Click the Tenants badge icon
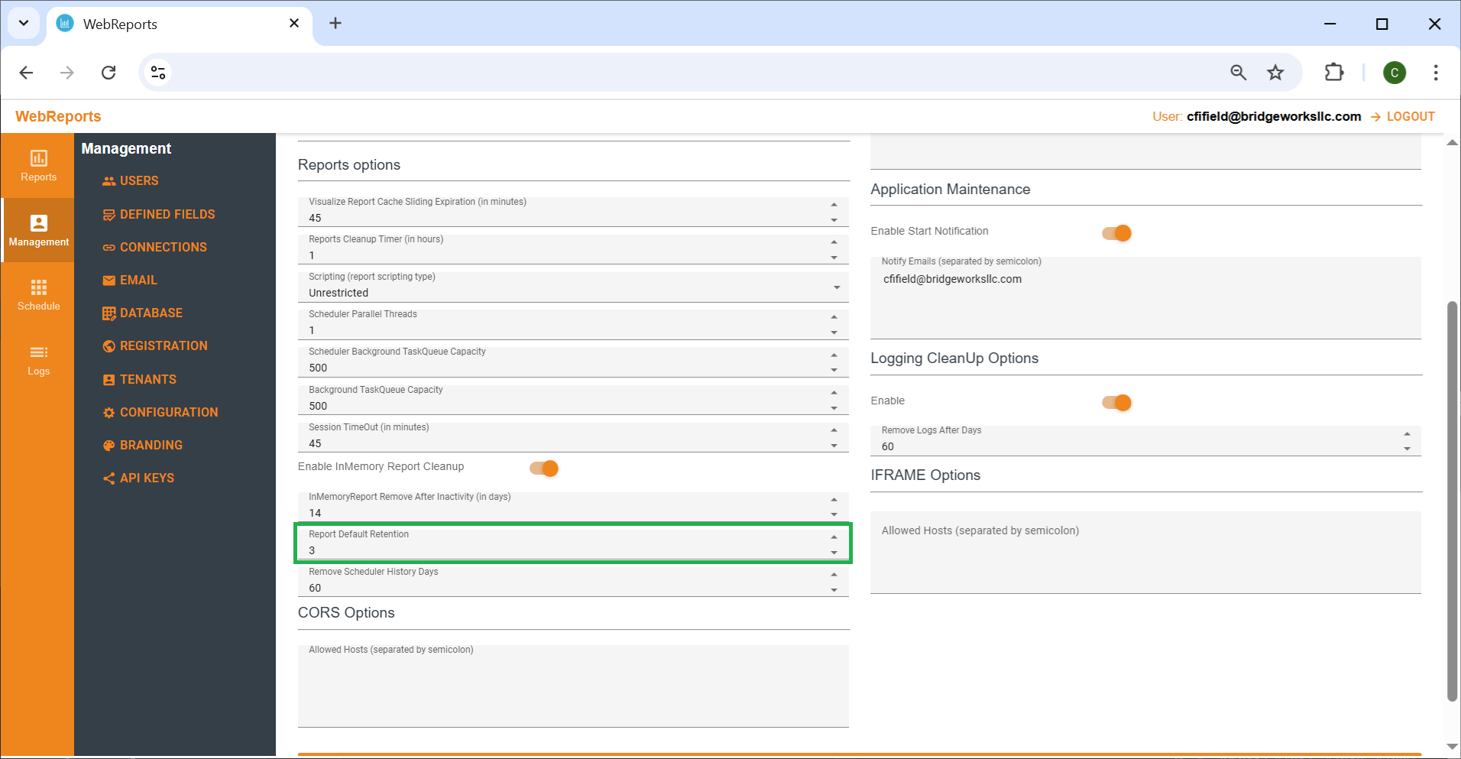1461x759 pixels. [x=109, y=380]
